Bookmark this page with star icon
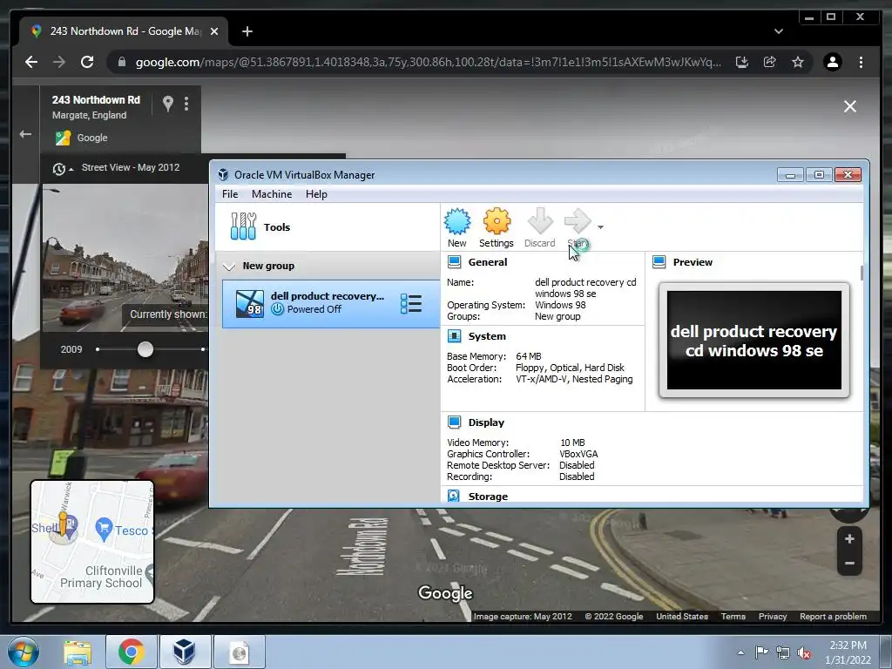Viewport: 892px width, 669px height. [798, 62]
